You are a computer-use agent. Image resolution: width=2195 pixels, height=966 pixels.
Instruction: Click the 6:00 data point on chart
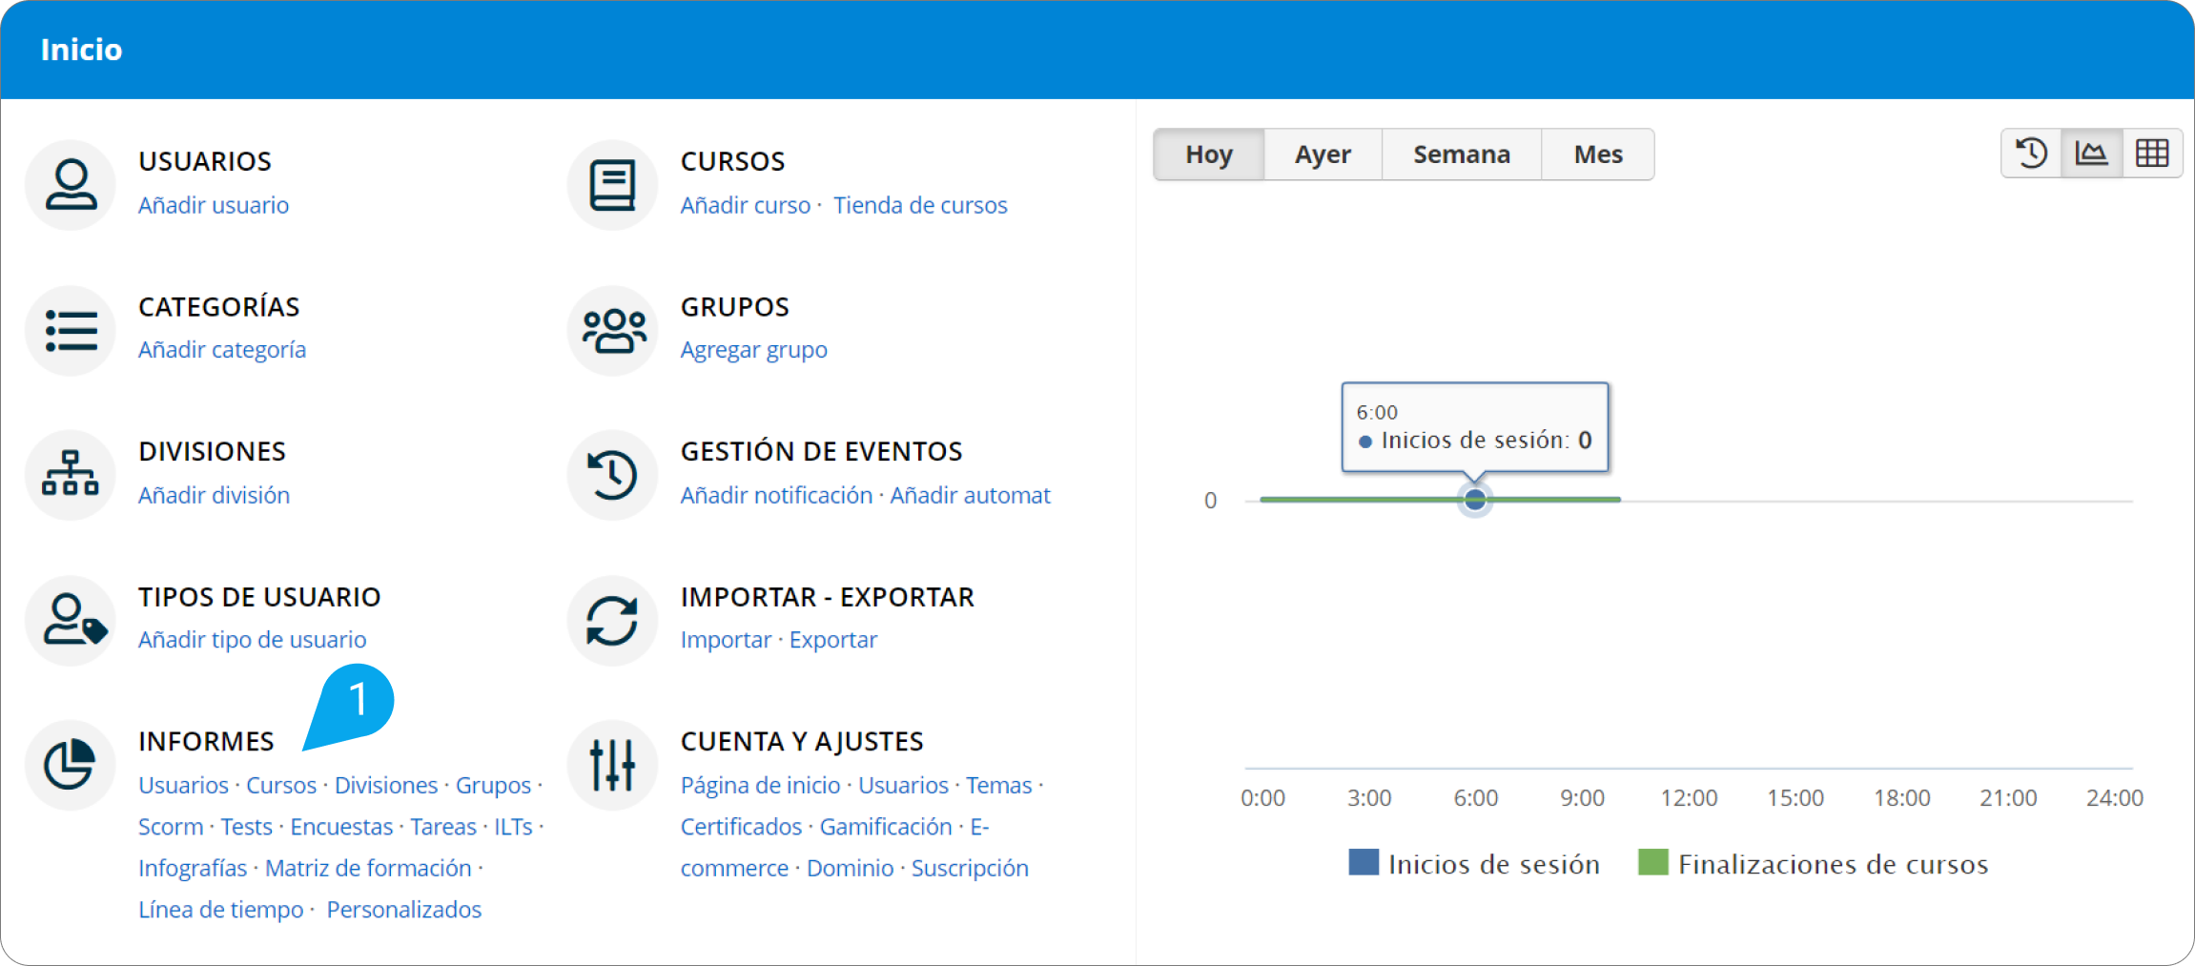[x=1475, y=500]
